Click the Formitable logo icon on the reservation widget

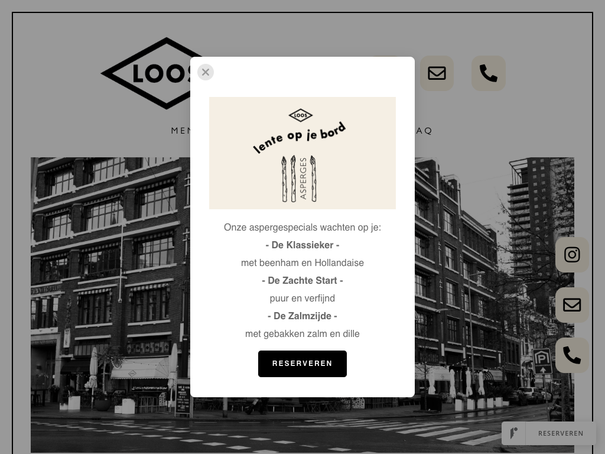tap(513, 433)
